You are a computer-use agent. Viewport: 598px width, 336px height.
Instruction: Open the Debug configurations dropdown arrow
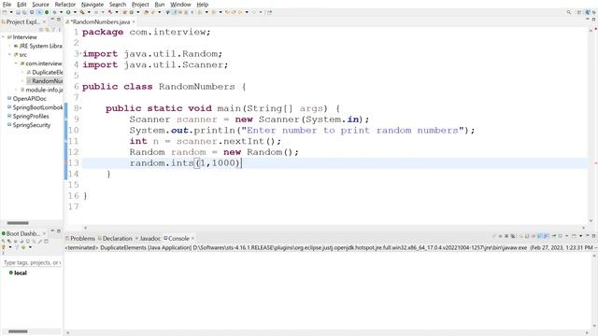61,12
